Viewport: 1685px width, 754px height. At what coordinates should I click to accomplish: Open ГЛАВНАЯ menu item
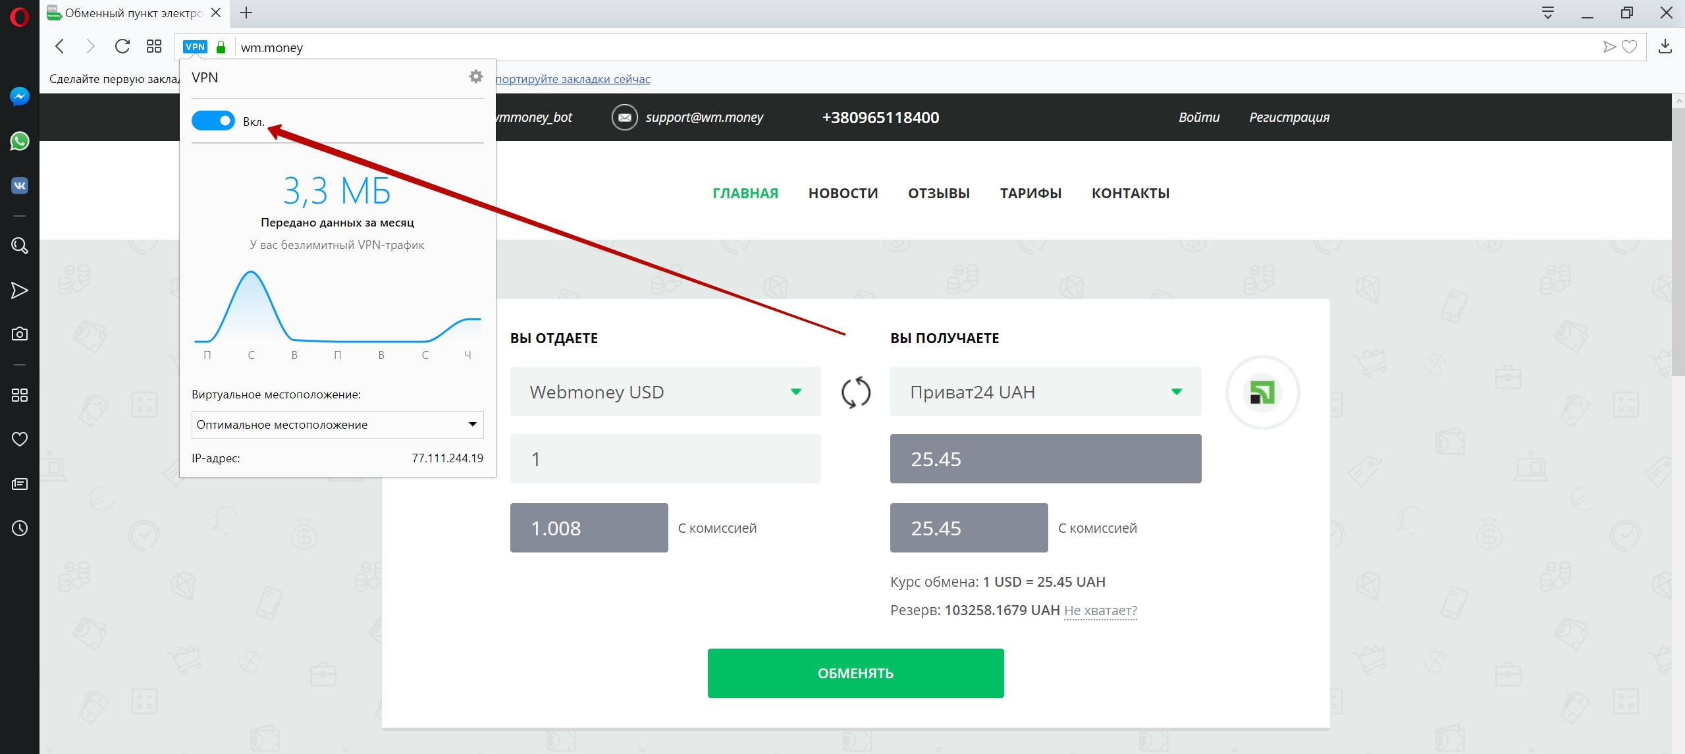coord(745,194)
